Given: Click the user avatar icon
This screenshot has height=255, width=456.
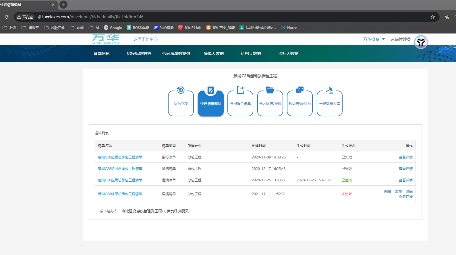Looking at the screenshot, I should (x=421, y=42).
